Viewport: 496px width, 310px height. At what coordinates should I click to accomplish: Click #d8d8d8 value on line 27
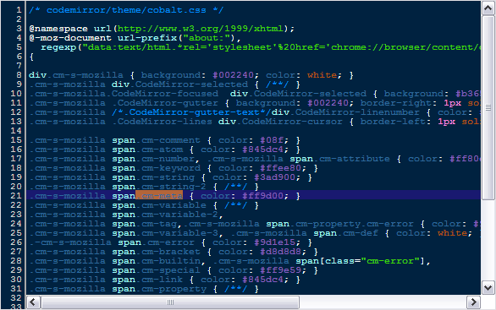280,252
